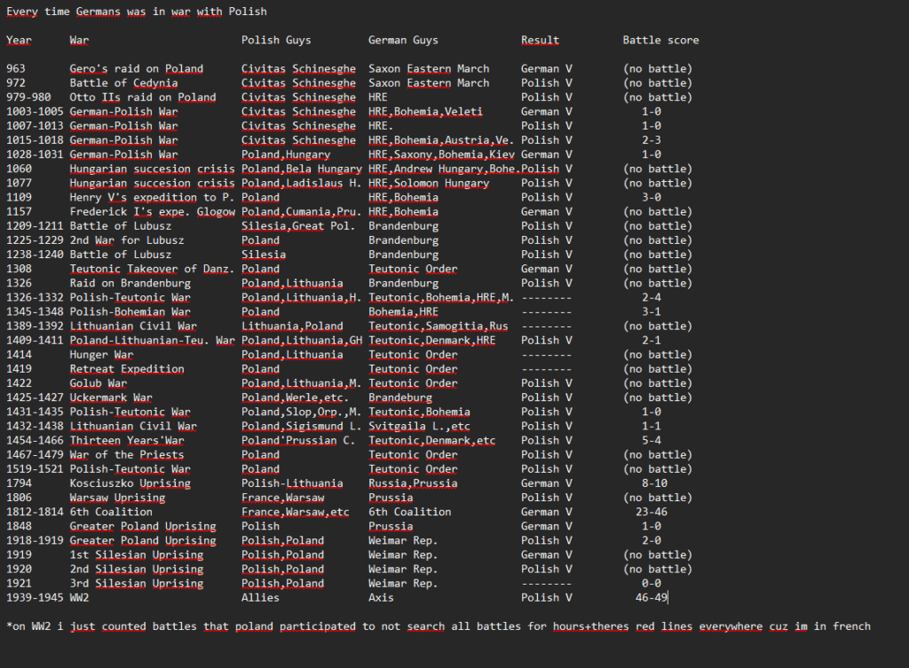Click the 'Result' column header text
The image size is (909, 668).
(x=540, y=40)
